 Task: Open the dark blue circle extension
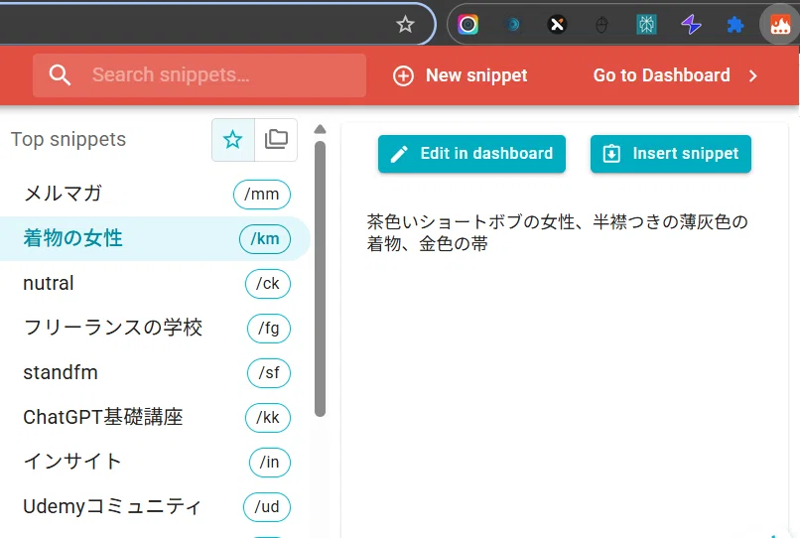(513, 24)
